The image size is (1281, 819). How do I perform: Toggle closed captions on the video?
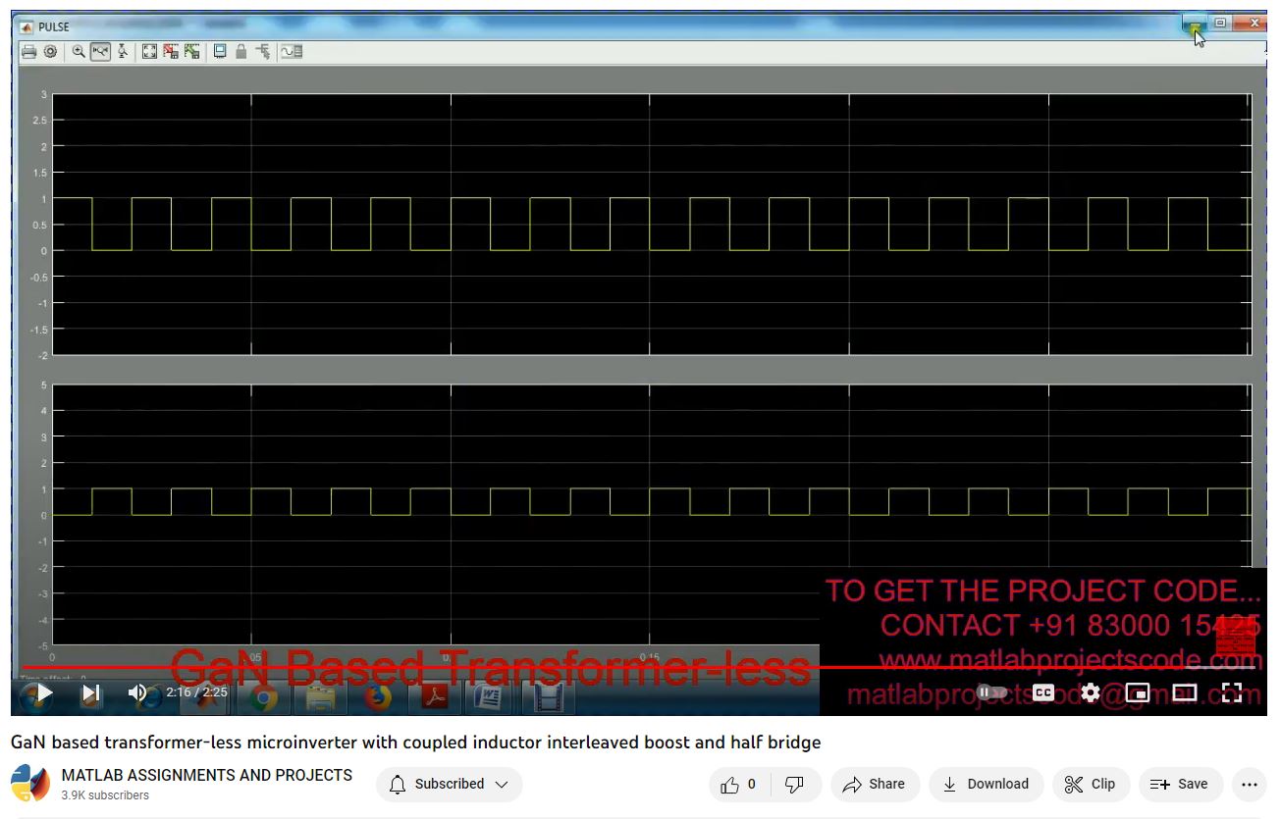pos(1042,693)
